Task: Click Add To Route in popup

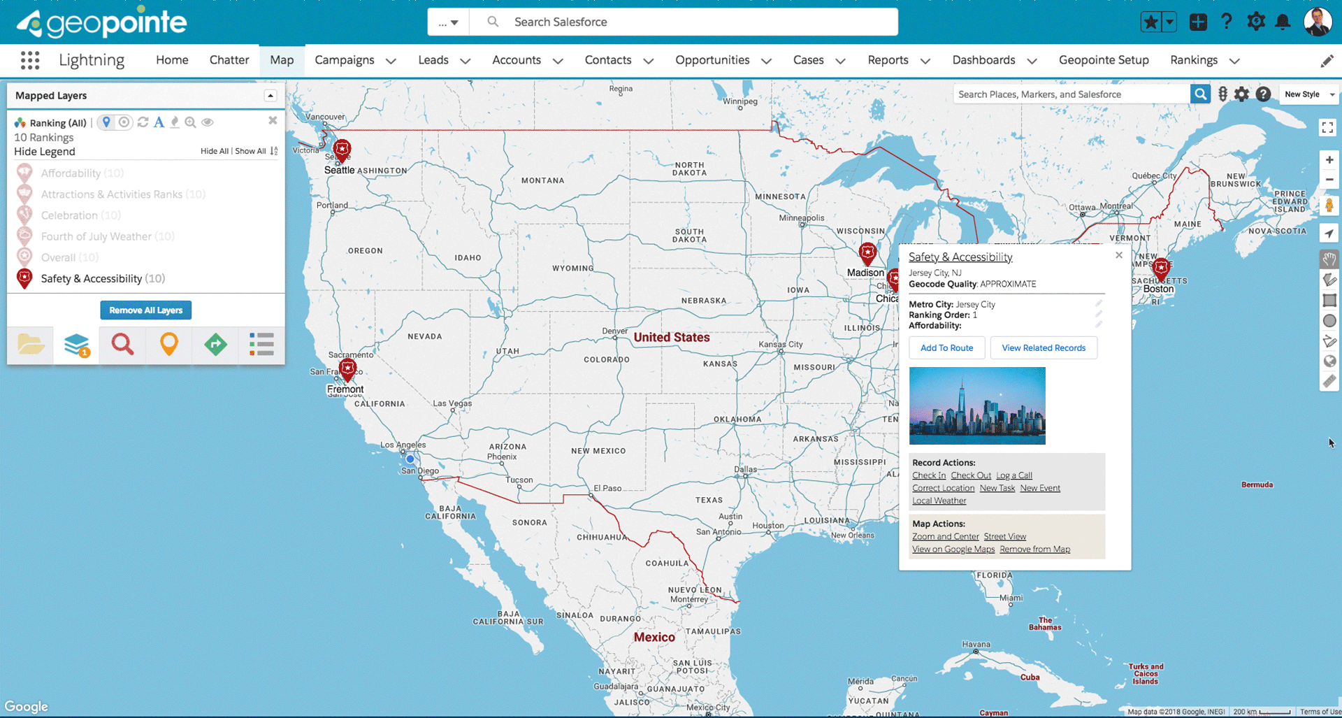Action: point(946,347)
